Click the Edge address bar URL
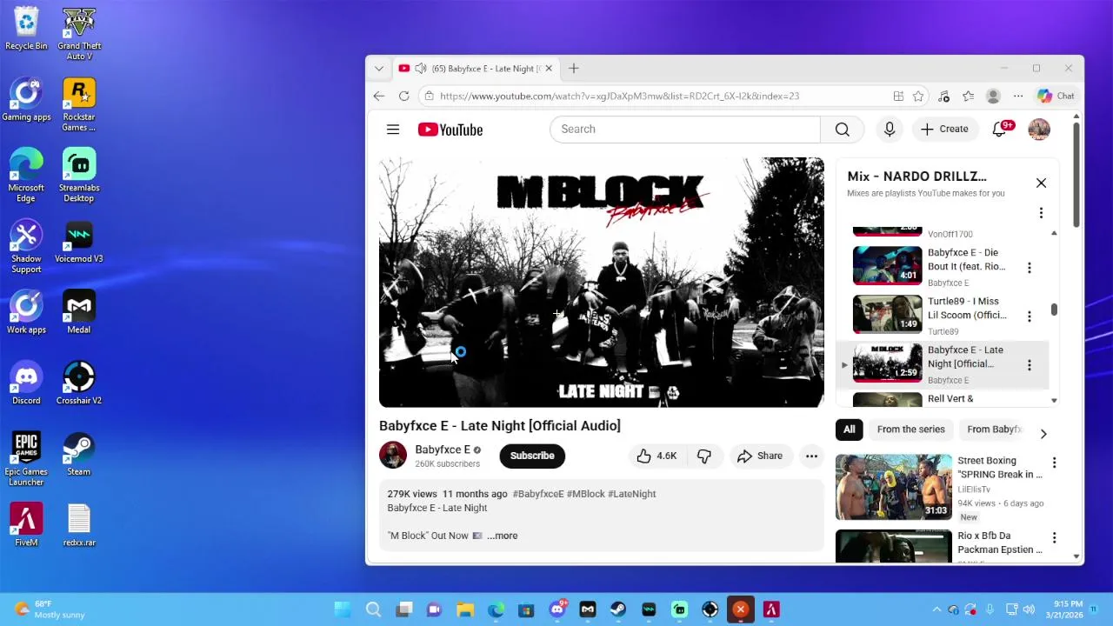 click(x=619, y=97)
